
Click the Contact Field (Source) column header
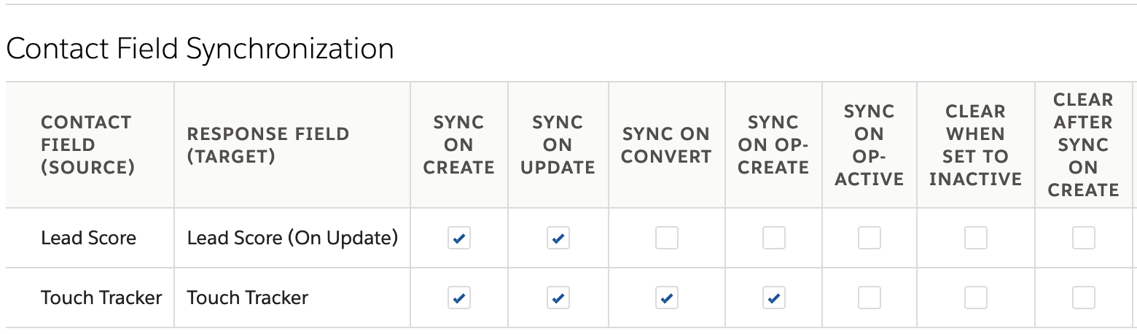point(90,144)
